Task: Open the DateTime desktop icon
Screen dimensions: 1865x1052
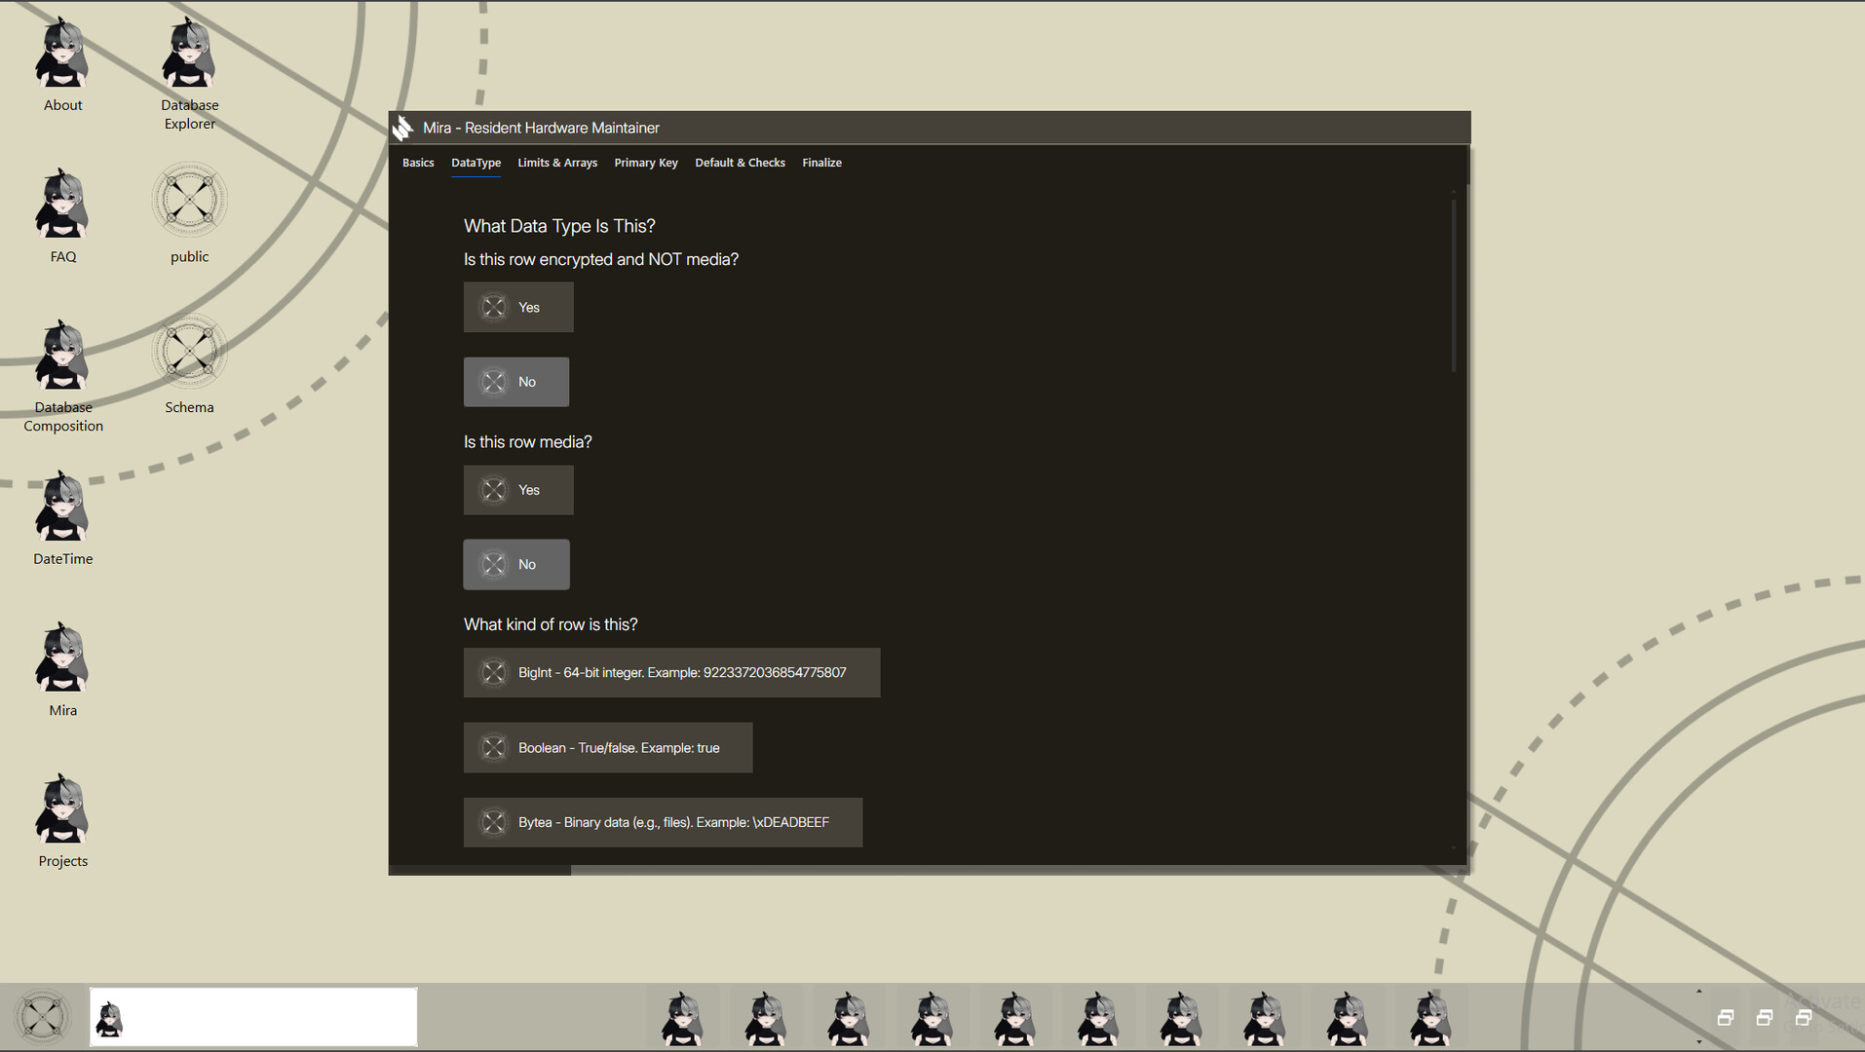Action: (62, 516)
